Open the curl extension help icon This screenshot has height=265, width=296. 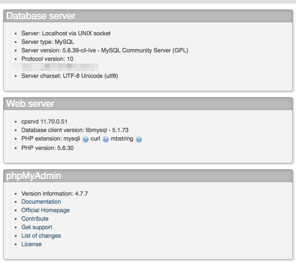(x=106, y=139)
